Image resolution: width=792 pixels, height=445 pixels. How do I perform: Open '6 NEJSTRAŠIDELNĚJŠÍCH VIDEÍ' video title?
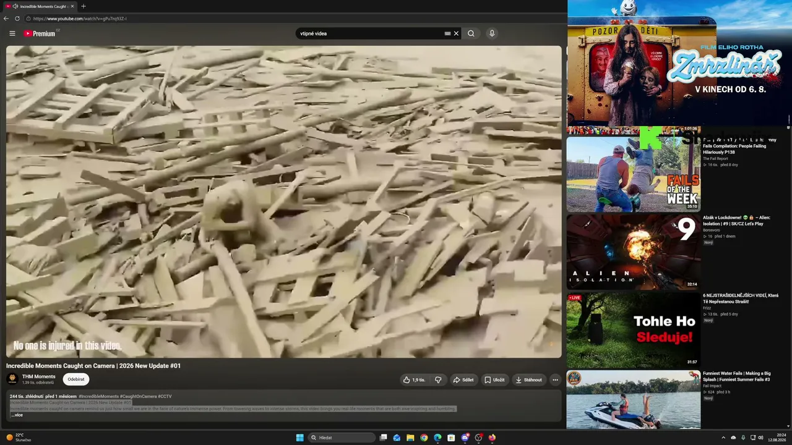coord(741,299)
